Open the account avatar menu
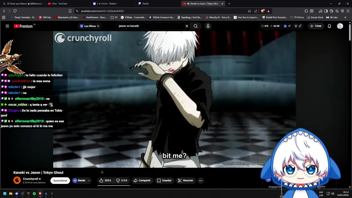The height and width of the screenshot is (198, 352). point(340,26)
